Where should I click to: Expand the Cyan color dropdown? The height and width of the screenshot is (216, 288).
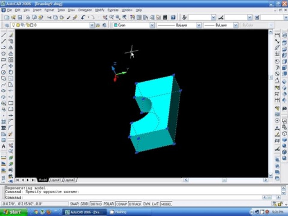[152, 25]
